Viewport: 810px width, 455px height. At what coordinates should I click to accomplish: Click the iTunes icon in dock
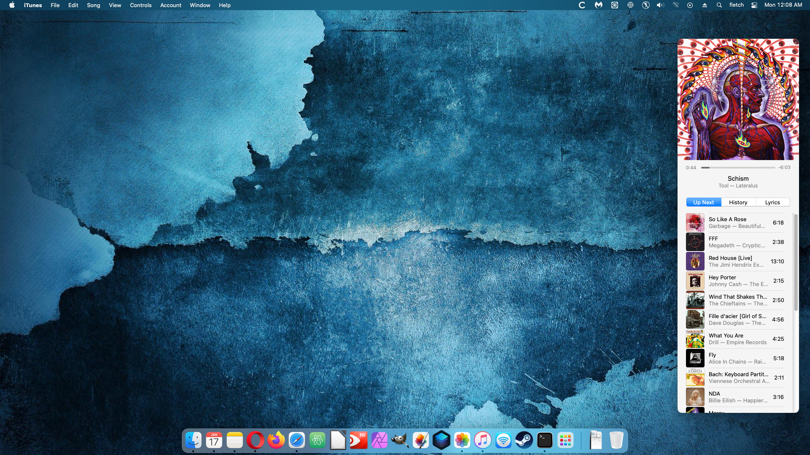483,441
